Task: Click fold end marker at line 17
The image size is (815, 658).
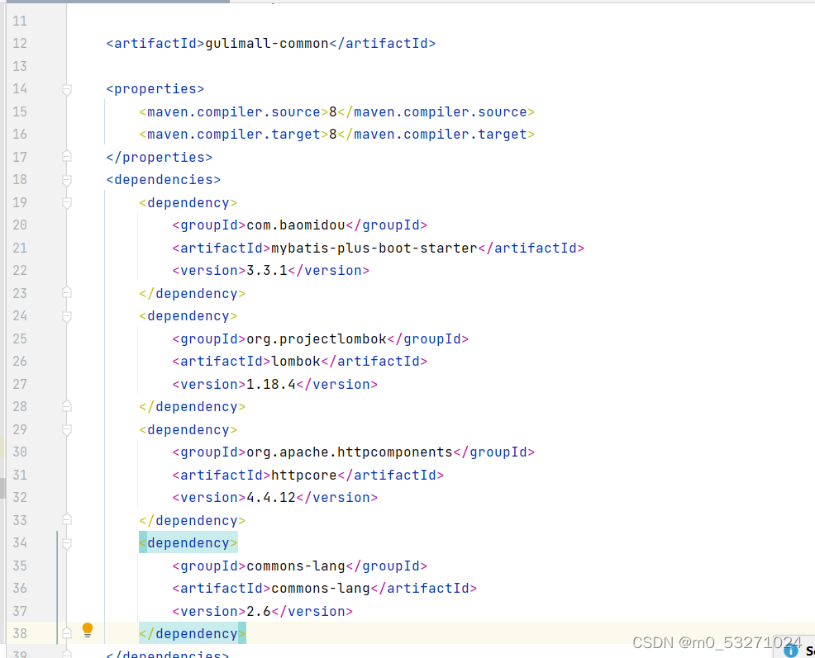Action: tap(66, 156)
